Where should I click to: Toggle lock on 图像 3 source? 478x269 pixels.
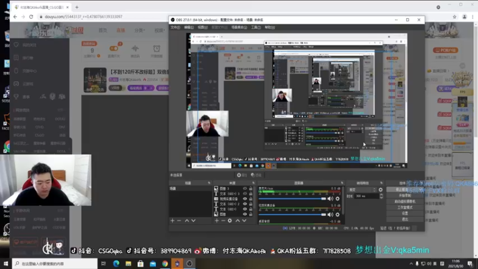coord(250,188)
